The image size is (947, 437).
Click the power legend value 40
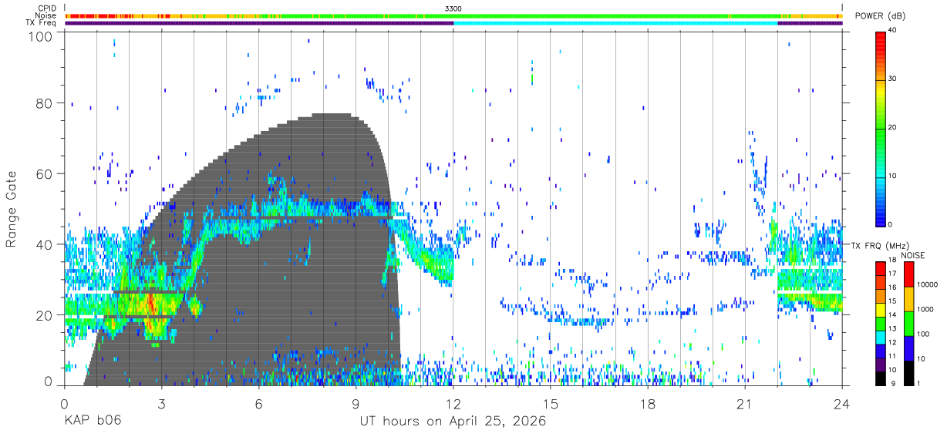pyautogui.click(x=894, y=30)
